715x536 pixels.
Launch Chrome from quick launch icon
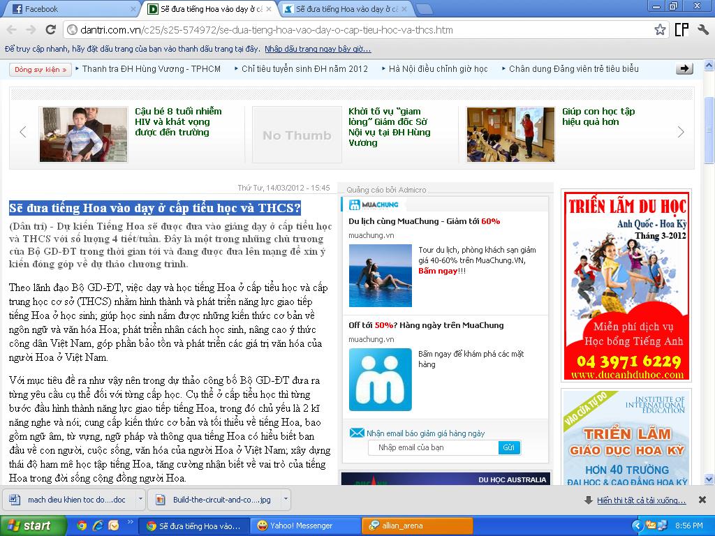point(81,526)
